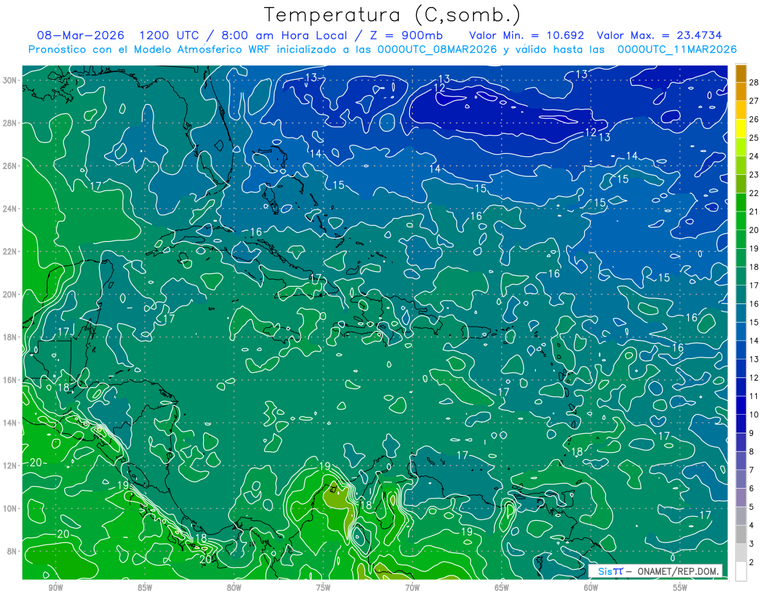Click the color-scale label '21'
This screenshot has width=771, height=596.
point(754,212)
